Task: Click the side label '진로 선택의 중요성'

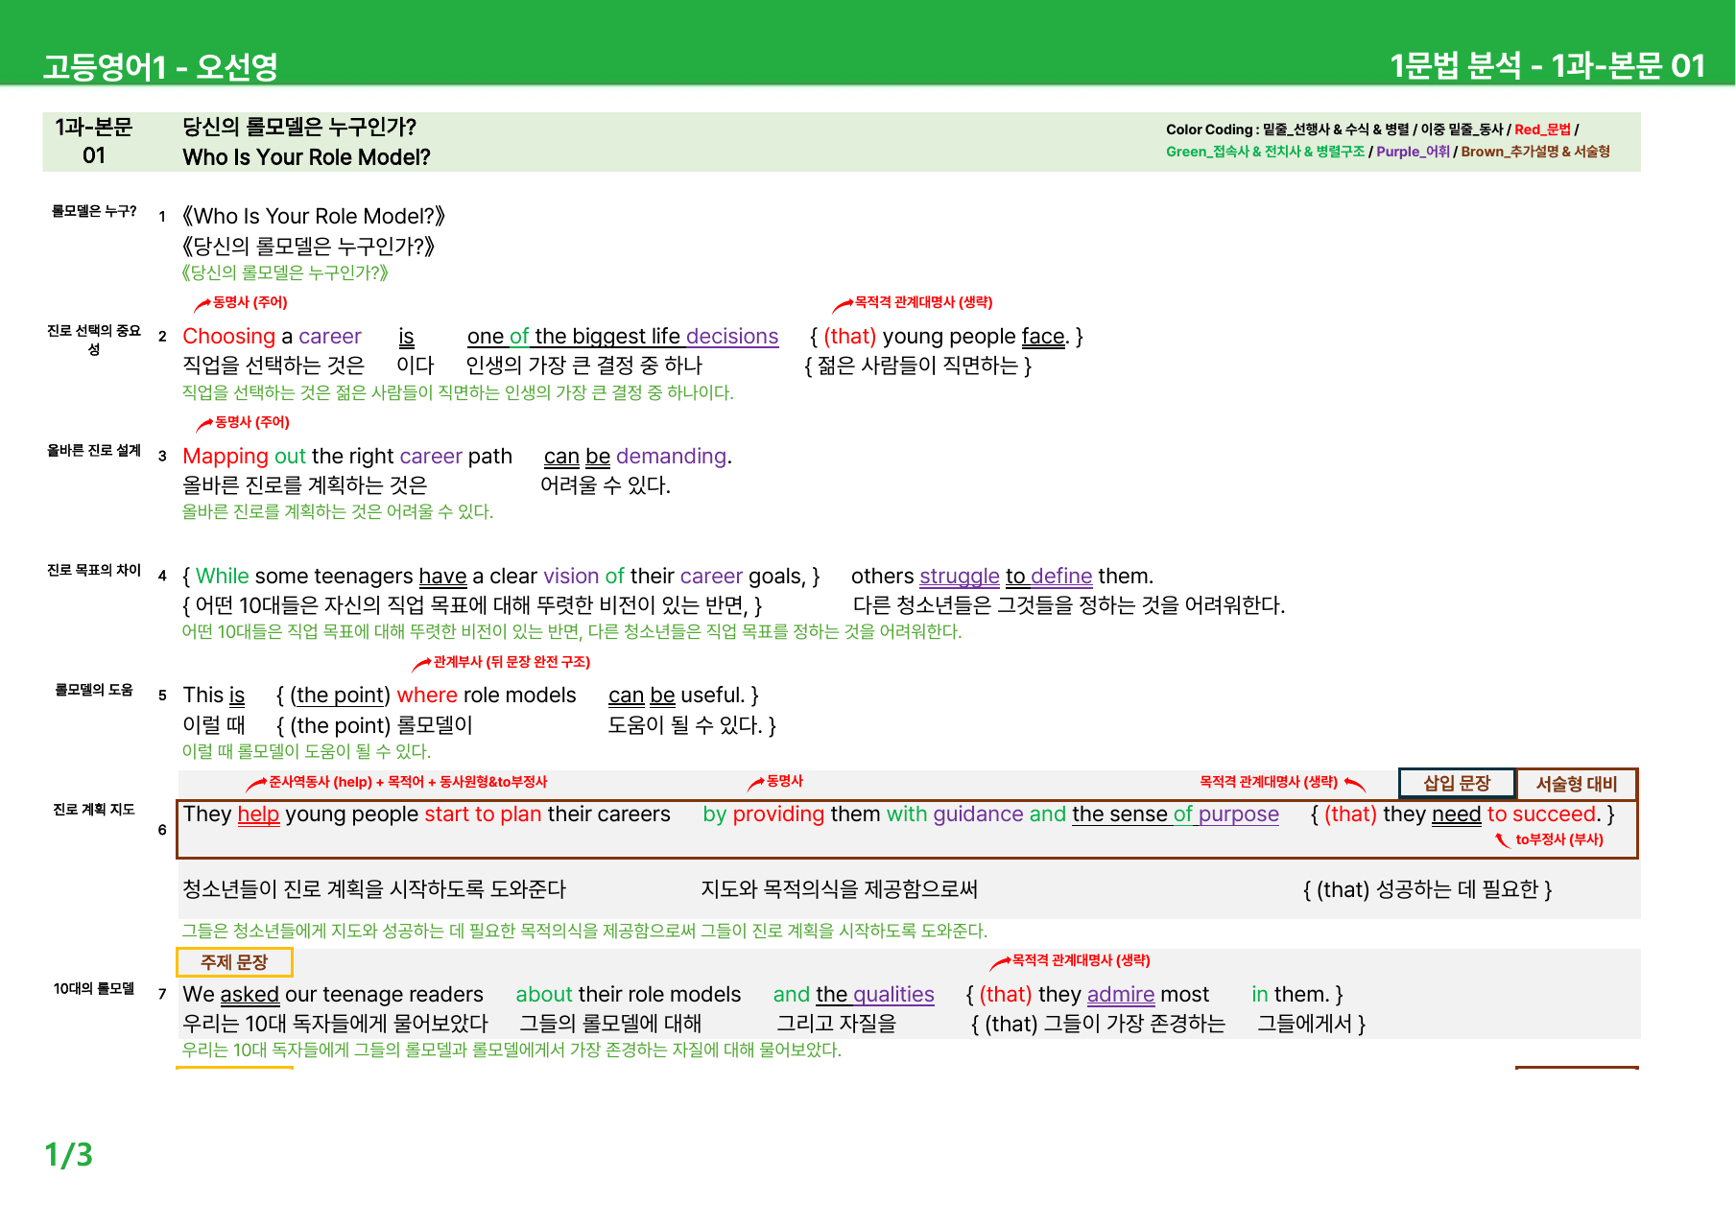Action: 94,340
